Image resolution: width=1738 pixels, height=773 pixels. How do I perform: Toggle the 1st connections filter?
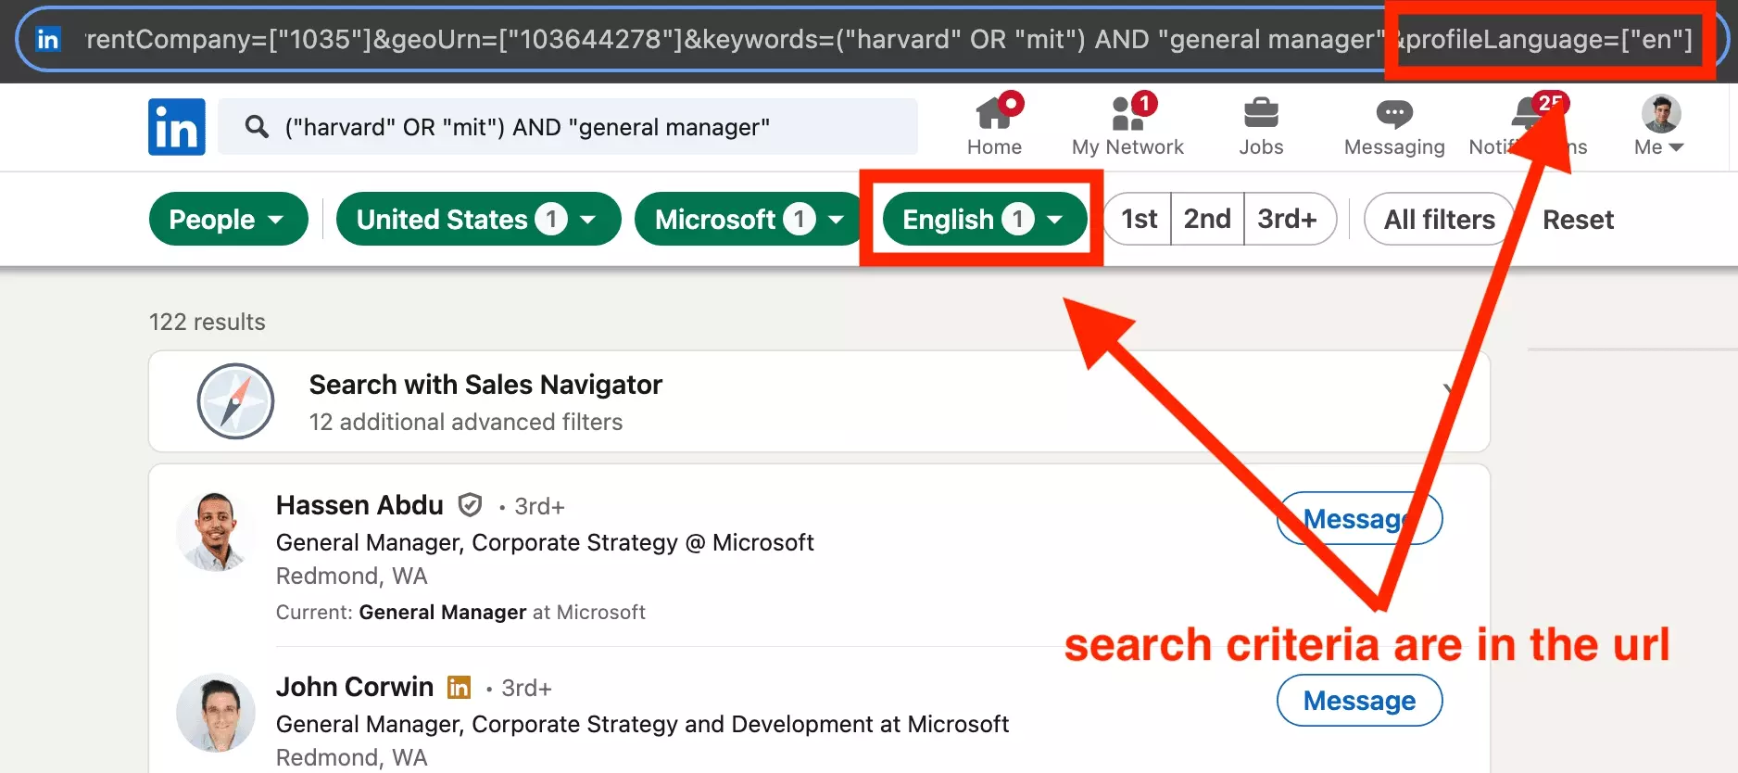(x=1139, y=219)
